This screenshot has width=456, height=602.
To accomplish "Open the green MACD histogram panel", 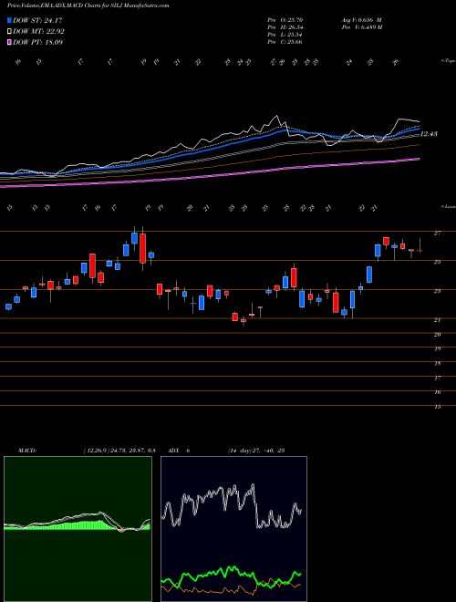I will pyautogui.click(x=78, y=529).
